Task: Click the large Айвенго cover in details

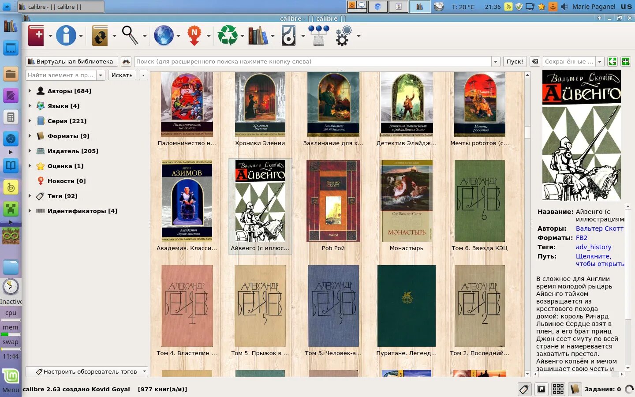Action: [x=582, y=135]
